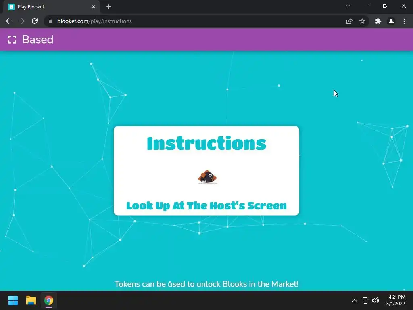Open the Windows Start menu

click(13, 300)
